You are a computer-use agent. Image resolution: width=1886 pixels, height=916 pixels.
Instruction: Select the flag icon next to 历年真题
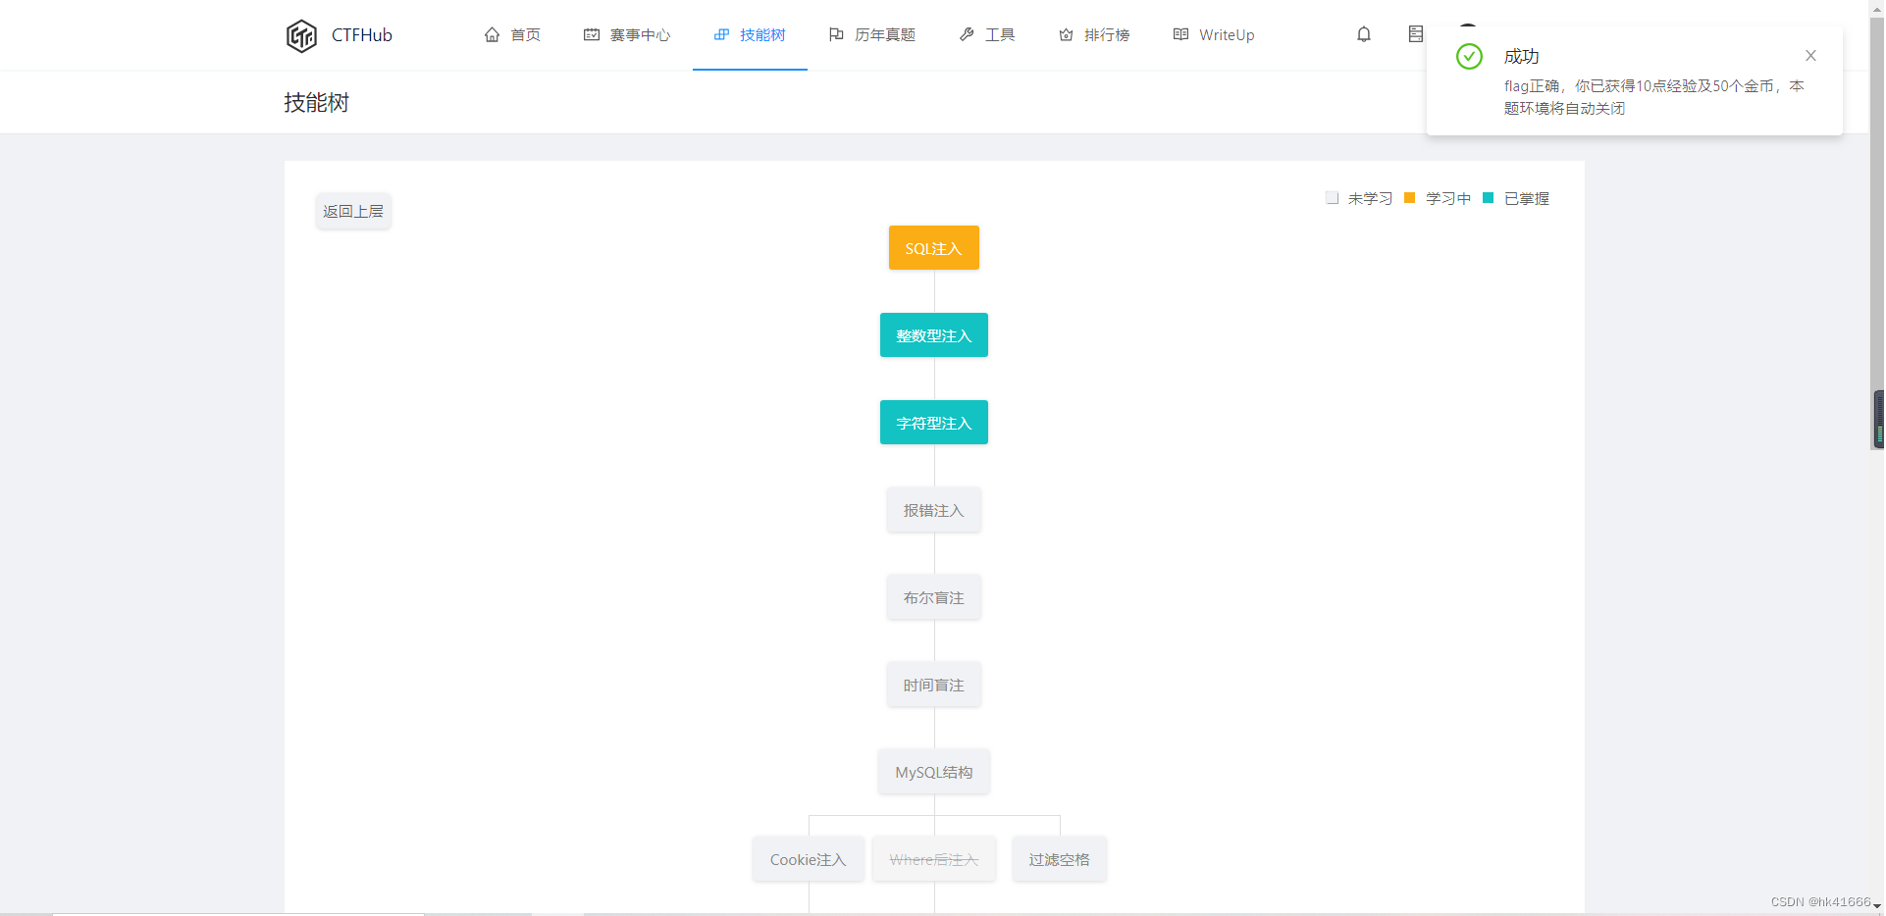835,33
